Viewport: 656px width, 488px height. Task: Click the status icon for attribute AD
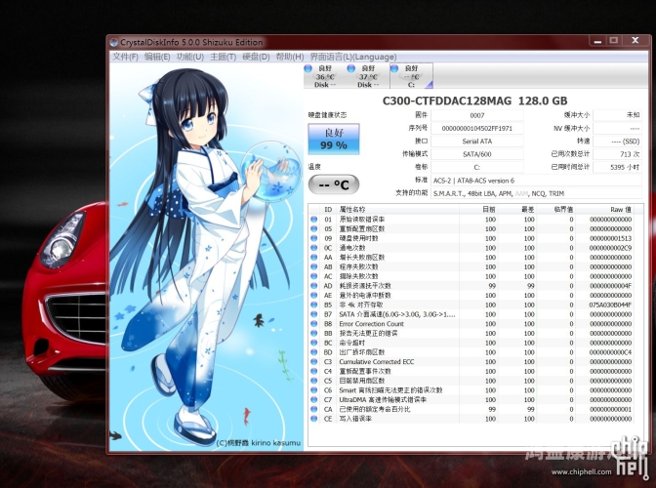[314, 285]
